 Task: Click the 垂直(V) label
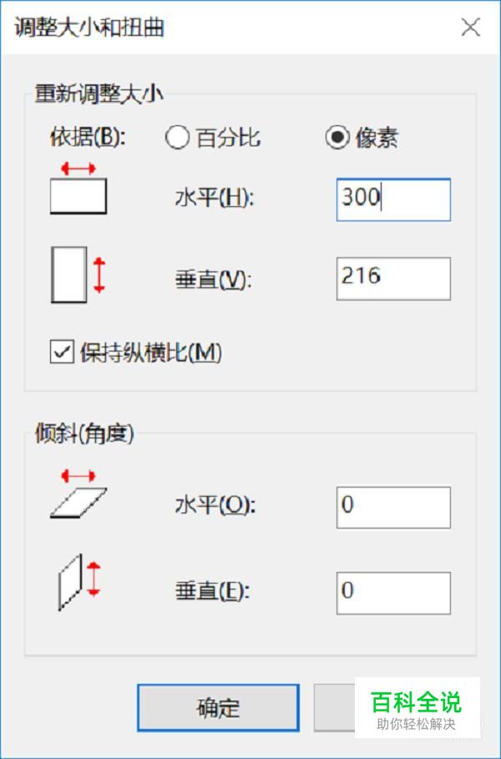[214, 279]
